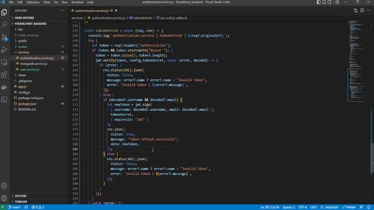Click synchronize changes icon in status bar
The height and width of the screenshot is (210, 374).
pos(26,207)
